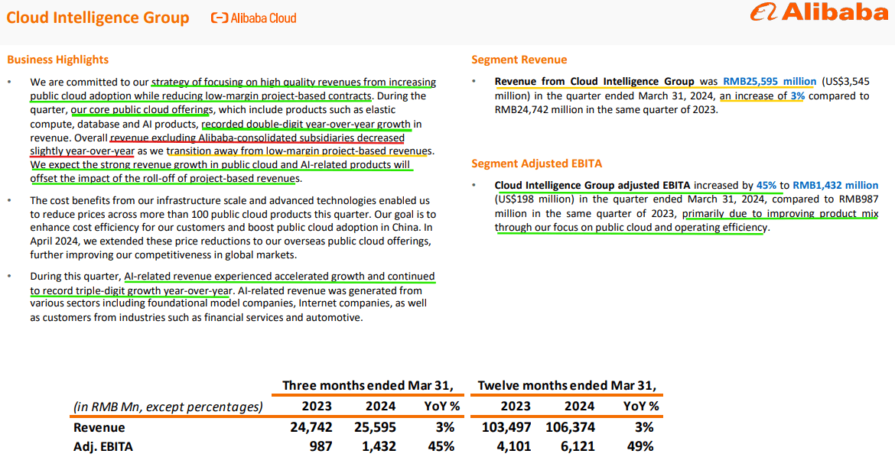The width and height of the screenshot is (895, 457).
Task: Select the Alibaba Cloud logo next to the title
Action: (253, 18)
